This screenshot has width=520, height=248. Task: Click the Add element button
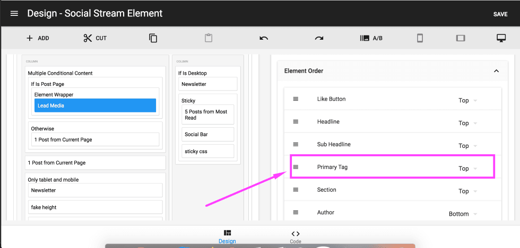(x=38, y=38)
